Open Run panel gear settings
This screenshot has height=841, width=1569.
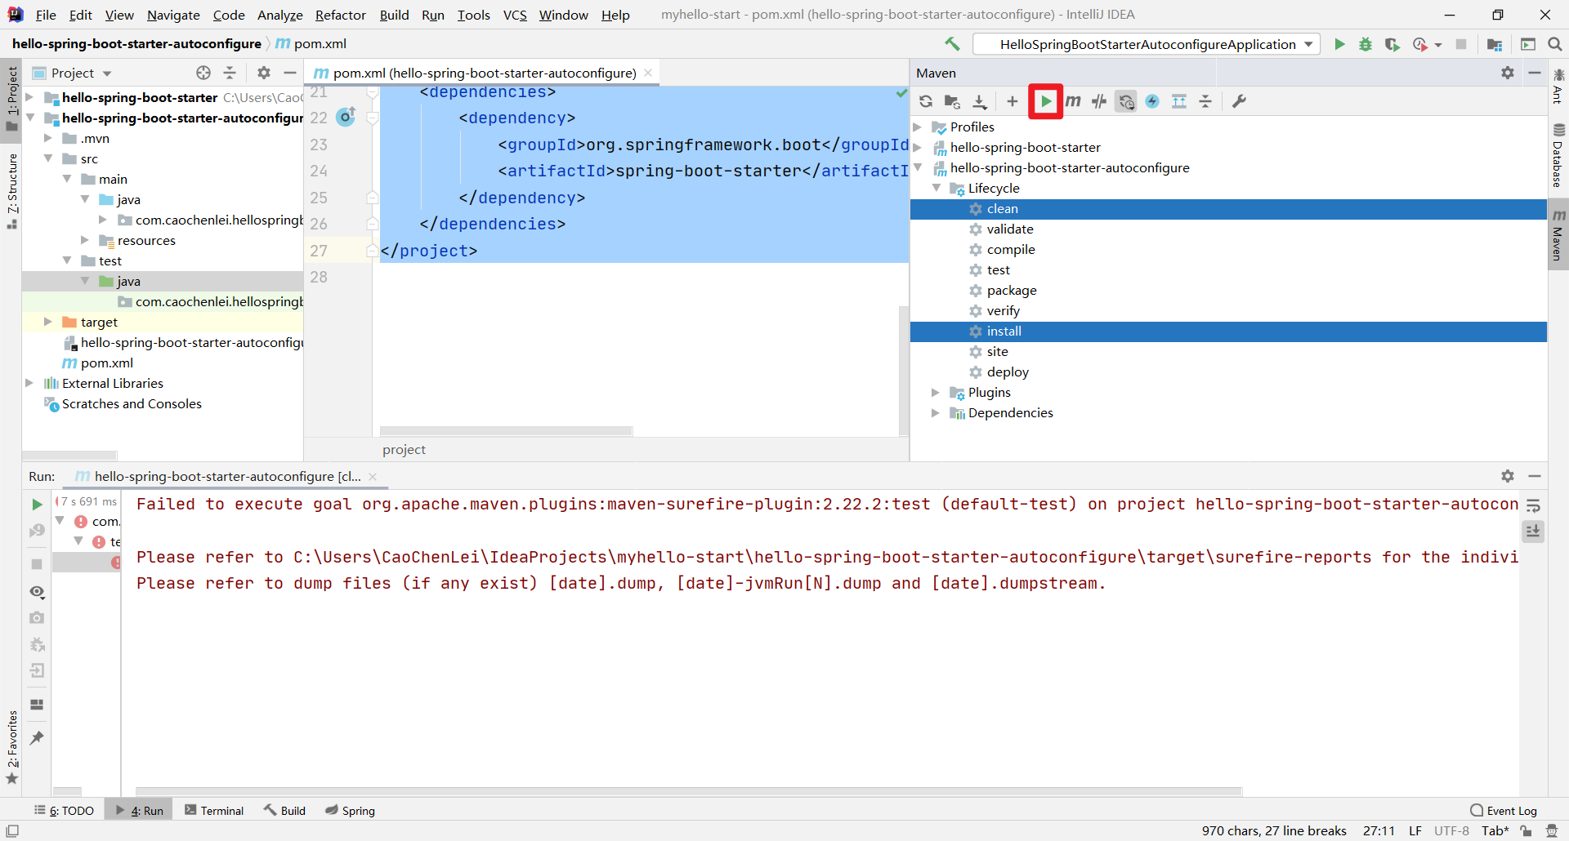tap(1508, 476)
